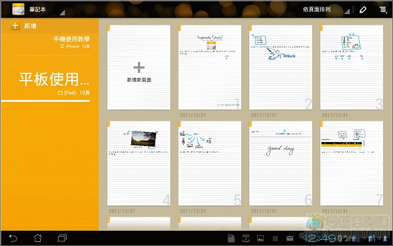This screenshot has height=246, width=393.
Task: Click the plus icon beside 新增
Action: coord(15,25)
